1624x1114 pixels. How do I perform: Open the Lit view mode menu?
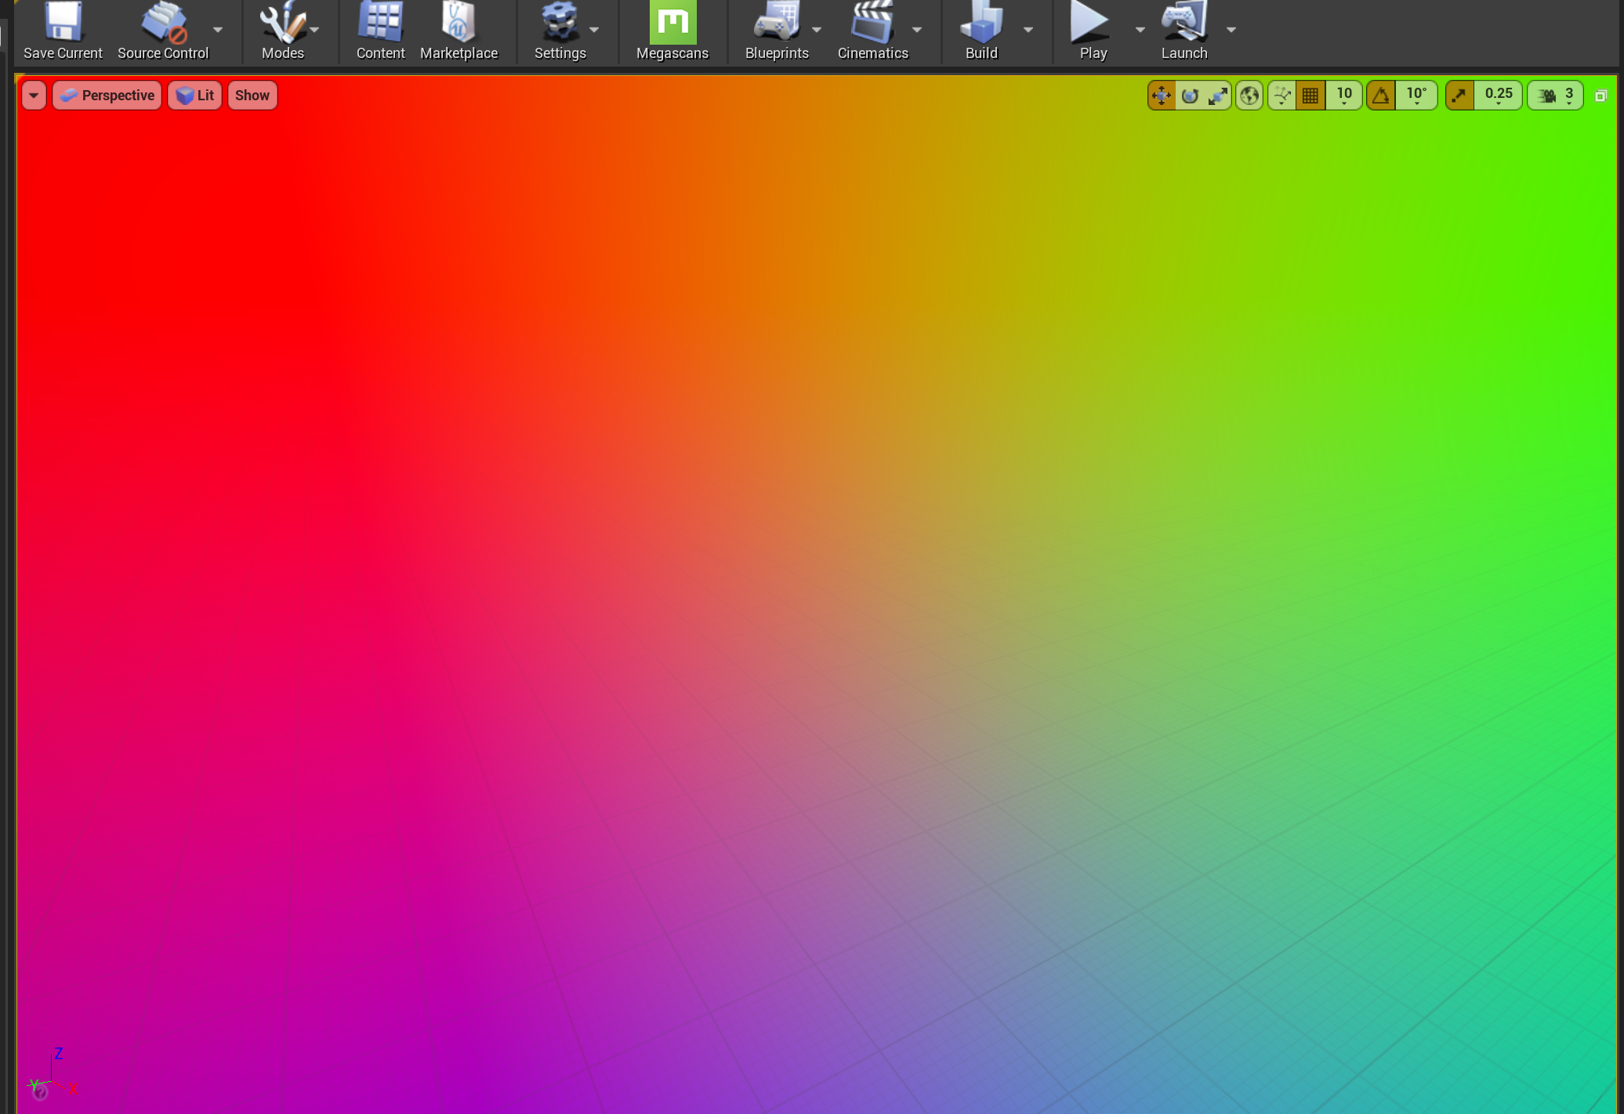pos(195,96)
